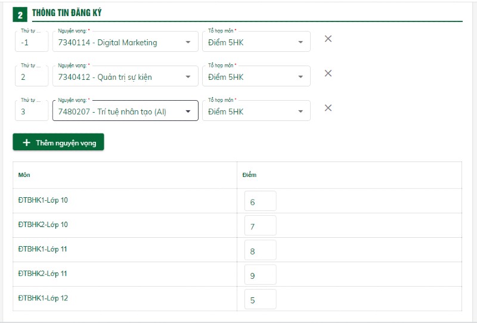Click the section number 2 badge

tap(20, 14)
